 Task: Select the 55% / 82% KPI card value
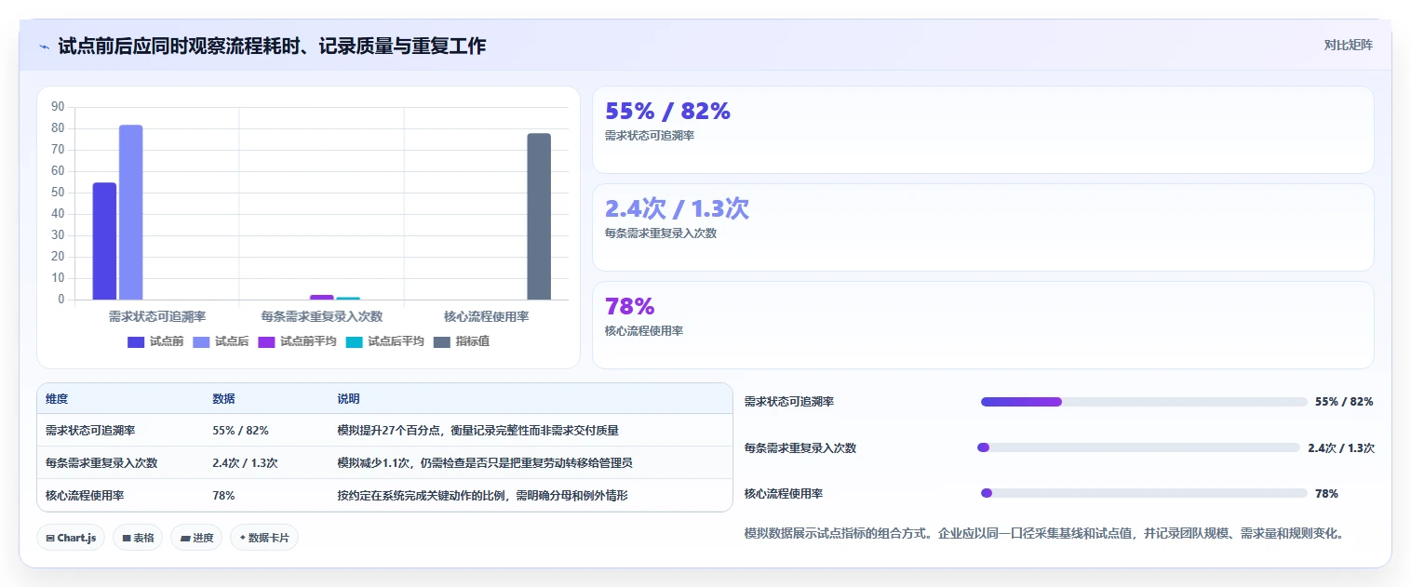click(667, 111)
